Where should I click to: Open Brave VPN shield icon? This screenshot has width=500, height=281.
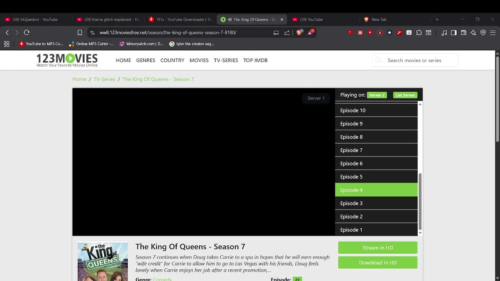[x=483, y=33]
